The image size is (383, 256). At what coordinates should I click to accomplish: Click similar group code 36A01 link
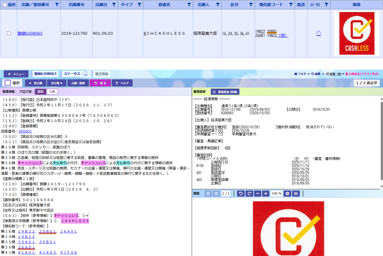(26, 247)
